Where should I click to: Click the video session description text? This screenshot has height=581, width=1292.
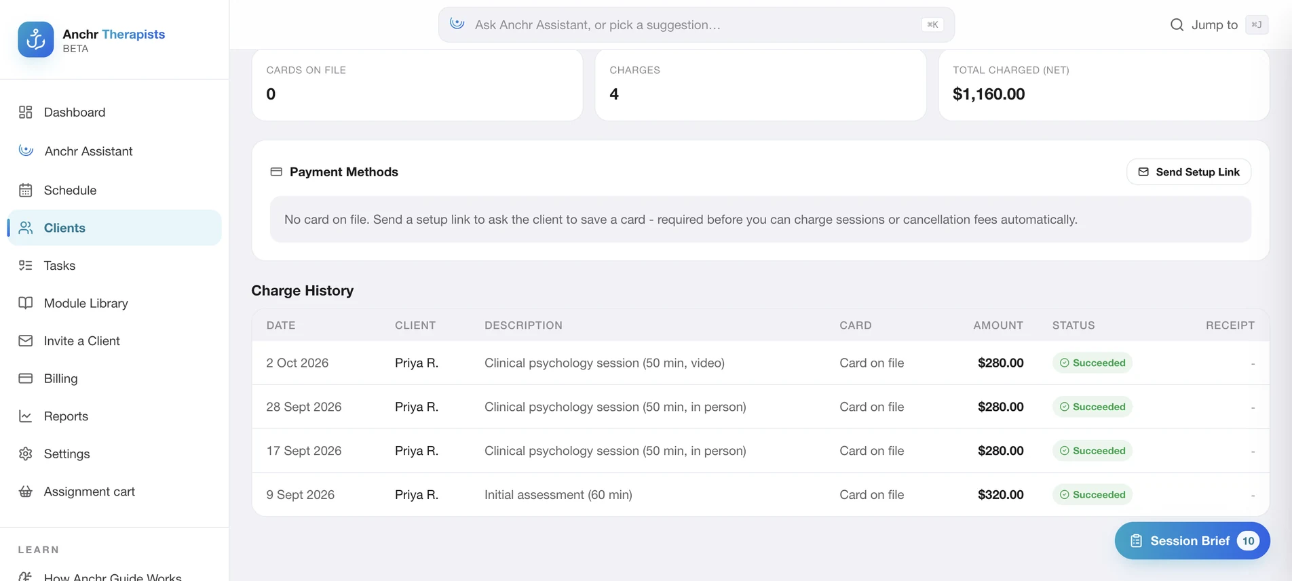[x=605, y=363]
